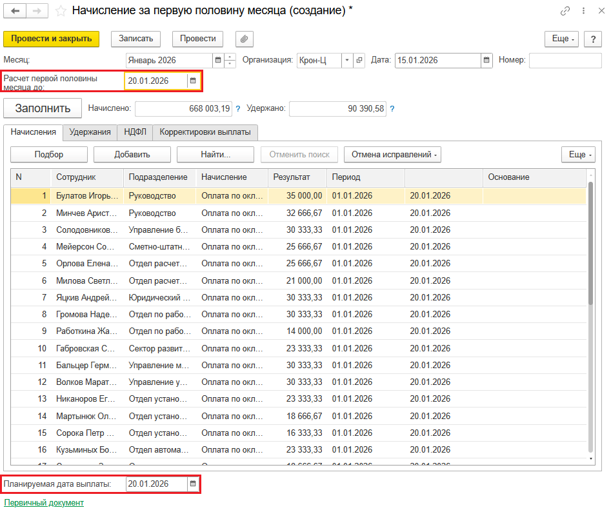Open attached files via paperclip icon
The height and width of the screenshot is (510, 611).
[x=244, y=39]
